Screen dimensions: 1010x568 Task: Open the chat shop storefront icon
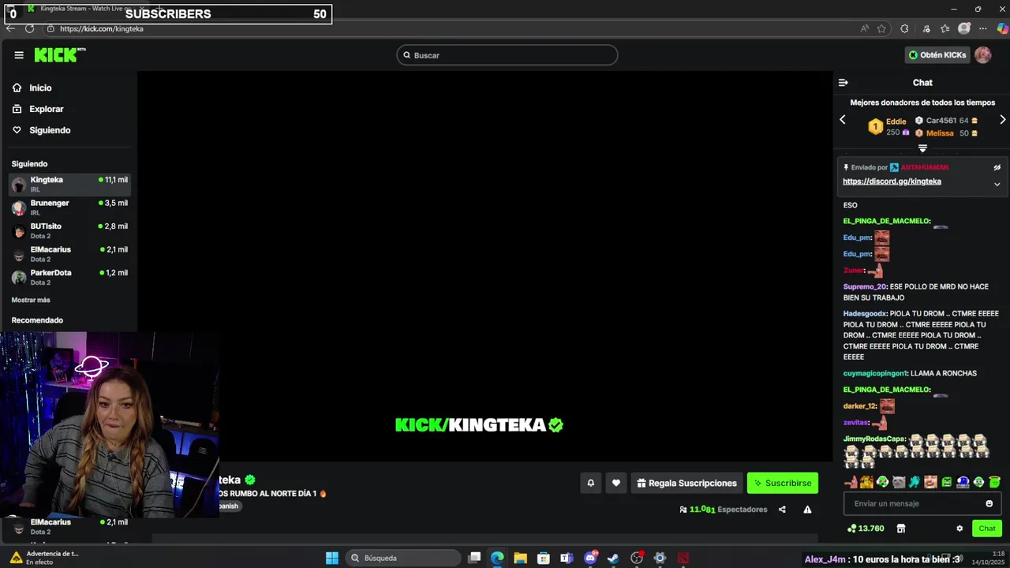[901, 529]
